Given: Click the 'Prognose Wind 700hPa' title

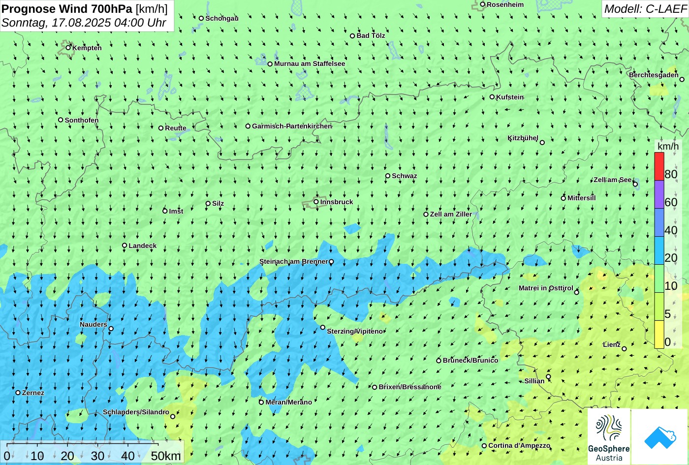Looking at the screenshot, I should pos(67,8).
